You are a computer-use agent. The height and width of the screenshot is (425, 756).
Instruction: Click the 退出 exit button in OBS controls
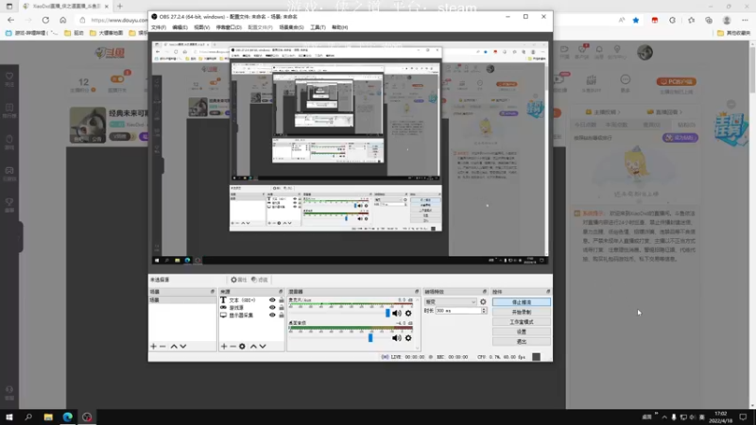522,342
